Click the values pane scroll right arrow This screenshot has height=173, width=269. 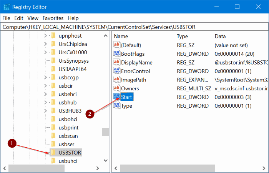[264, 168]
